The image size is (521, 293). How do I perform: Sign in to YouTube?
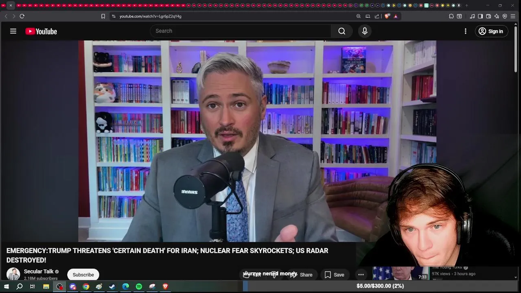491,31
